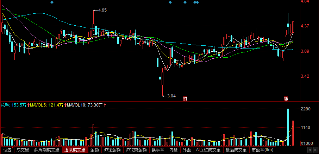Select the 盘后成交量 tab
The image size is (319, 154).
tap(236, 150)
